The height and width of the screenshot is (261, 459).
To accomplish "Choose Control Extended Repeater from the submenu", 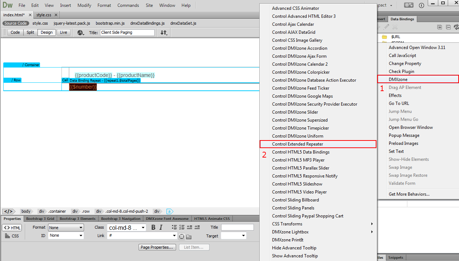I will [x=318, y=144].
